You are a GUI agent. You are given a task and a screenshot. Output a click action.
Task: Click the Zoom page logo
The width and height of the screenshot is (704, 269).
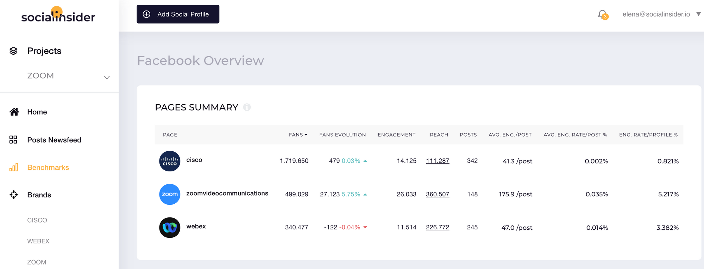pyautogui.click(x=170, y=194)
